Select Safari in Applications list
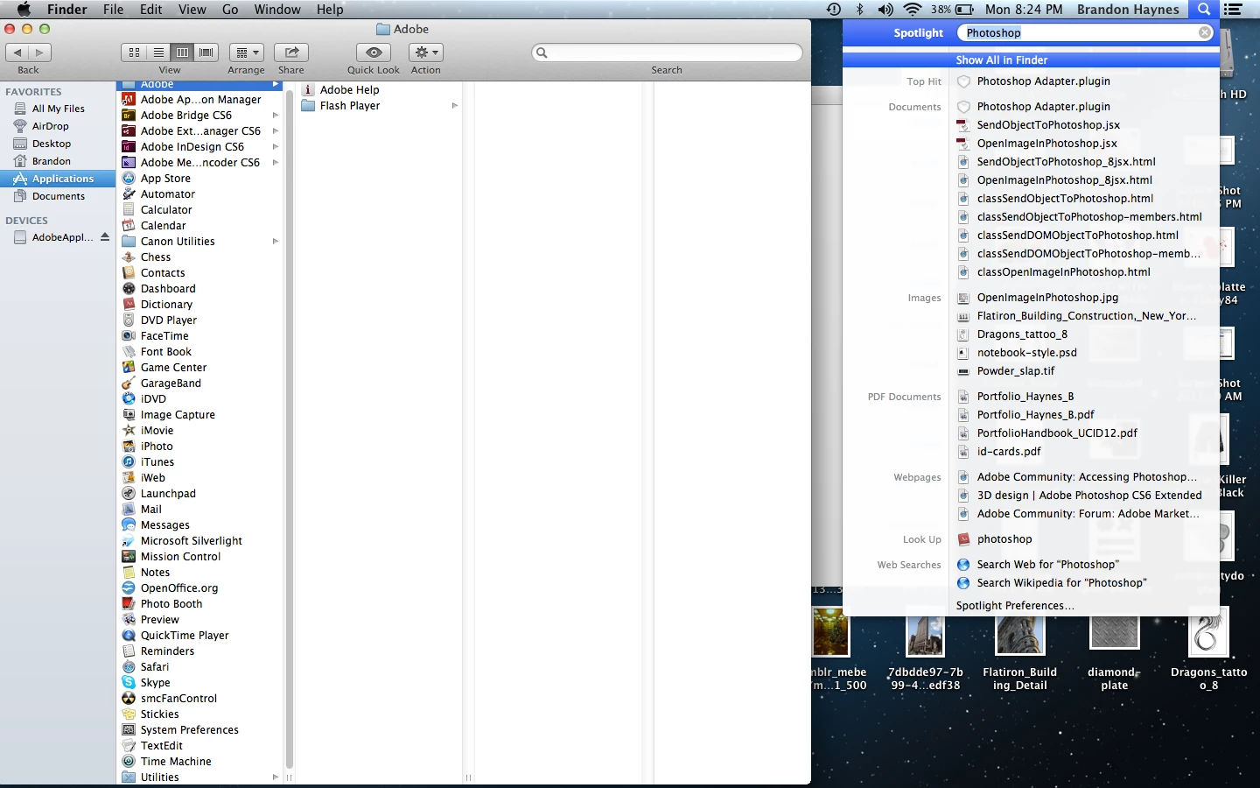The image size is (1260, 788). (x=155, y=666)
